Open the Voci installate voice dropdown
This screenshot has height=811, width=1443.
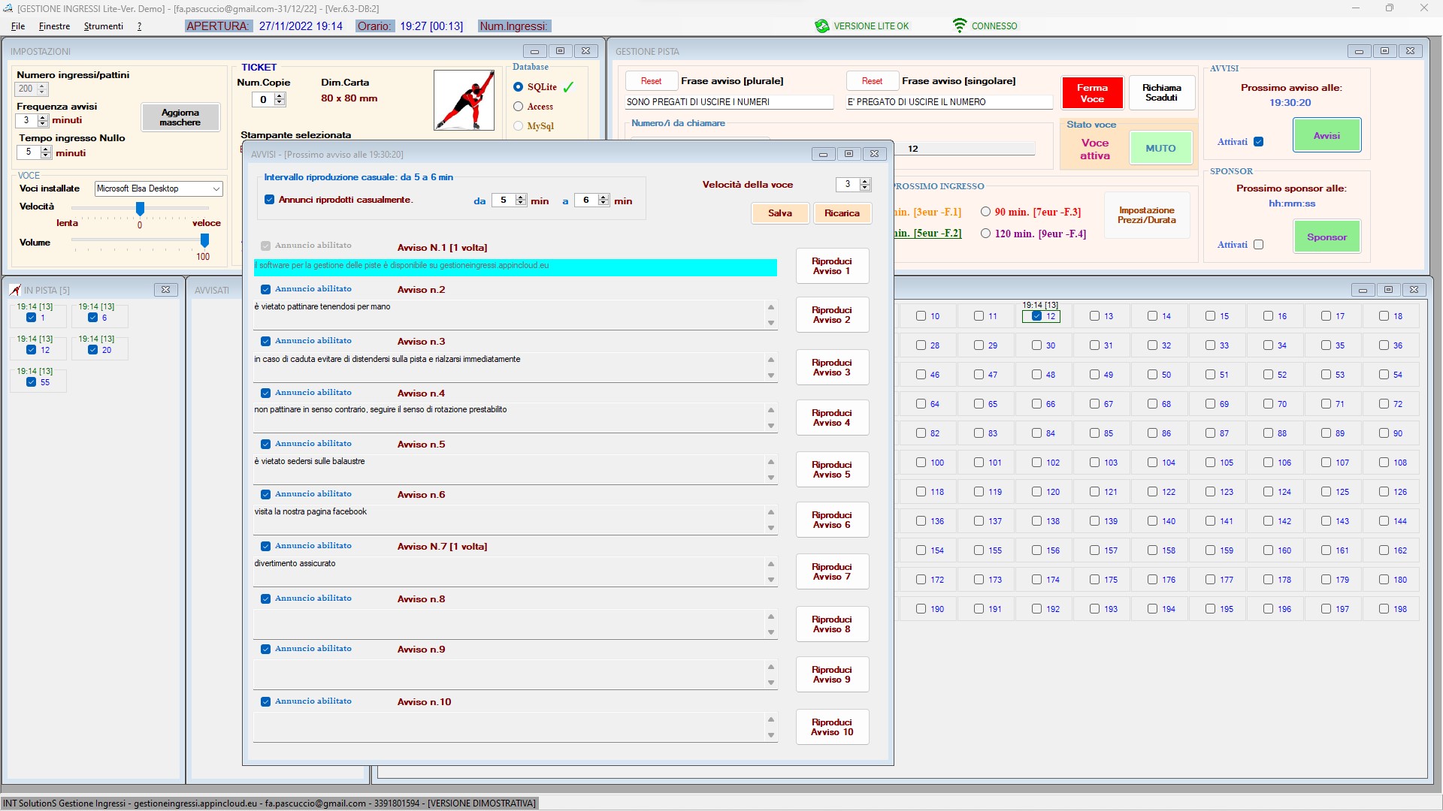tap(216, 189)
